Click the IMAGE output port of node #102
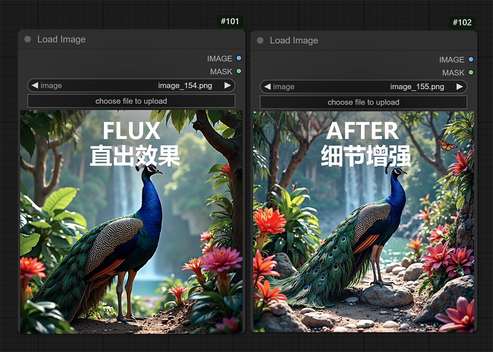 [x=471, y=59]
